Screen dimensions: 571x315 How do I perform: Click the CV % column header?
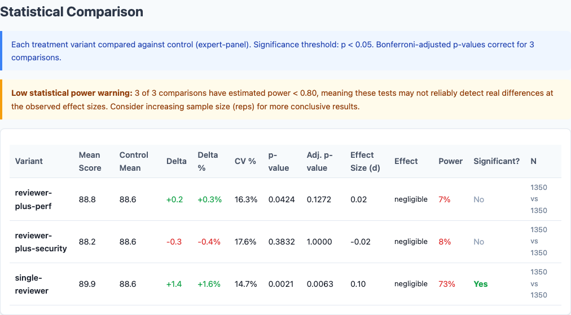point(245,161)
